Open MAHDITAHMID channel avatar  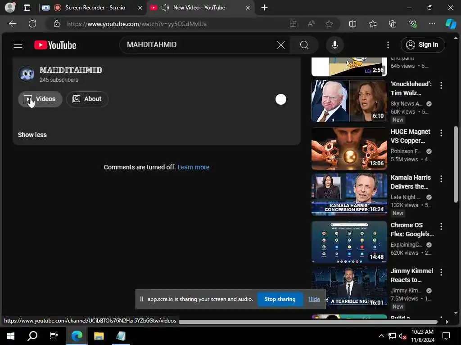pyautogui.click(x=26, y=73)
